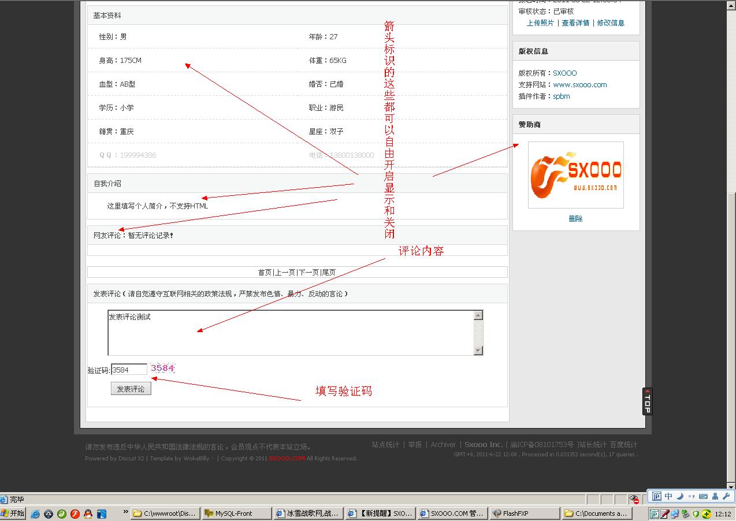This screenshot has height=521, width=736.
Task: Click the scrollbar up arrow
Action: 730,6
